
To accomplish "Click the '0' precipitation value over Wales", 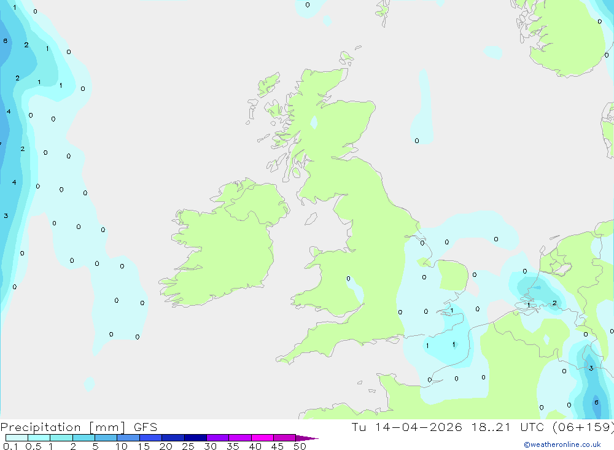I will [349, 279].
